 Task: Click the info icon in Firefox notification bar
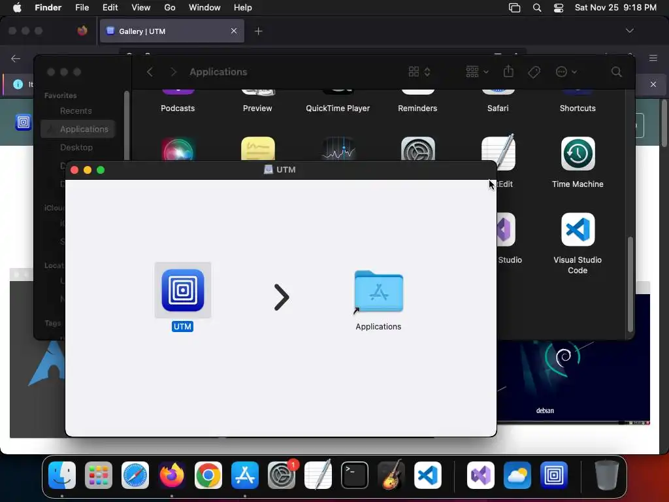(x=18, y=84)
